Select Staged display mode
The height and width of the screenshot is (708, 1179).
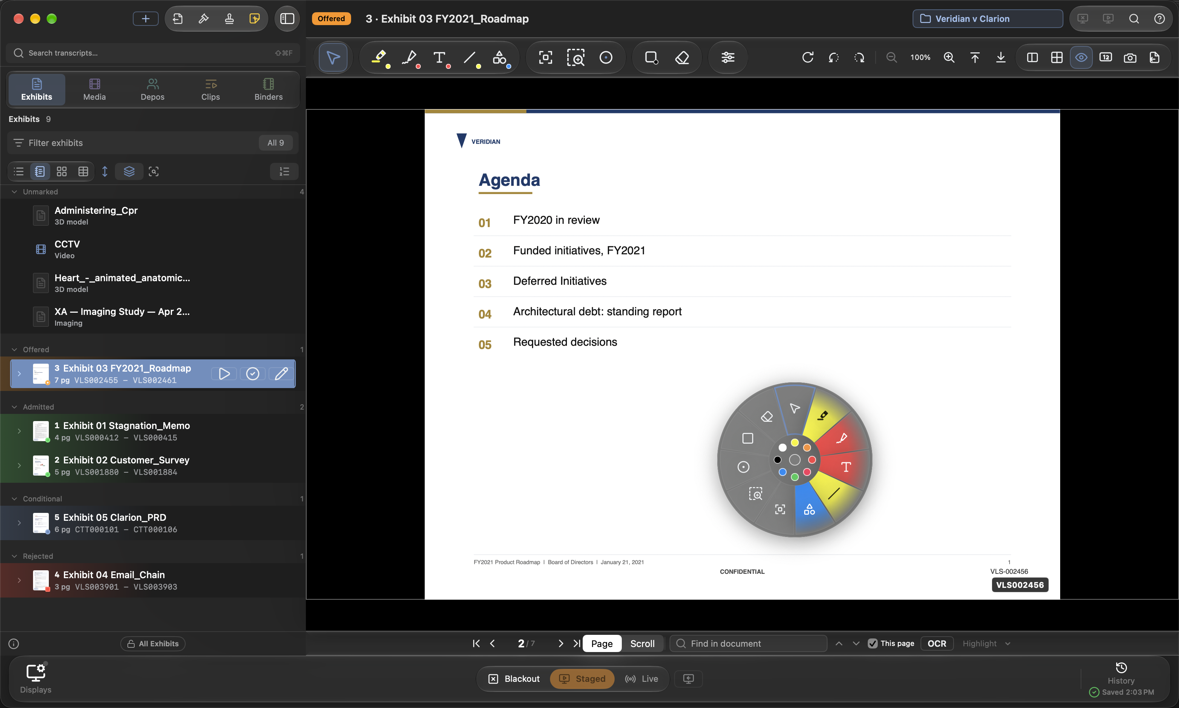click(582, 679)
